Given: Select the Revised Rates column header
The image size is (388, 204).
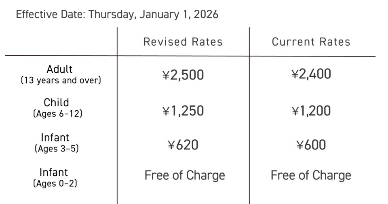Looking at the screenshot, I should 183,42.
